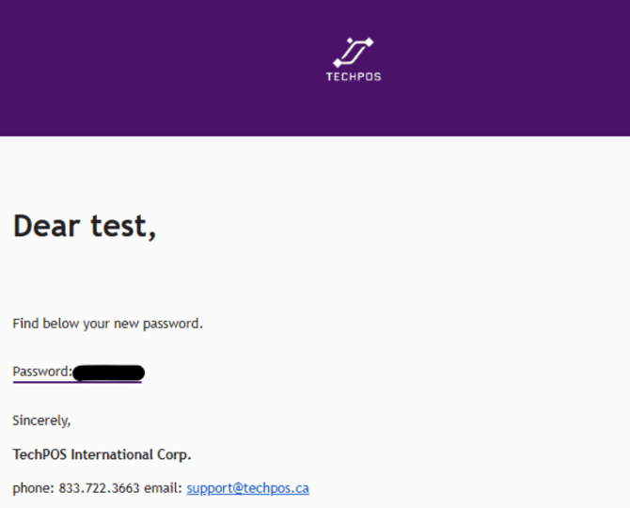Click the "Sincerely," closing line
630x508 pixels.
[41, 420]
